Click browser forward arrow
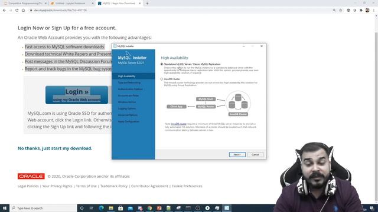The height and width of the screenshot is (212, 378). [x=11, y=11]
